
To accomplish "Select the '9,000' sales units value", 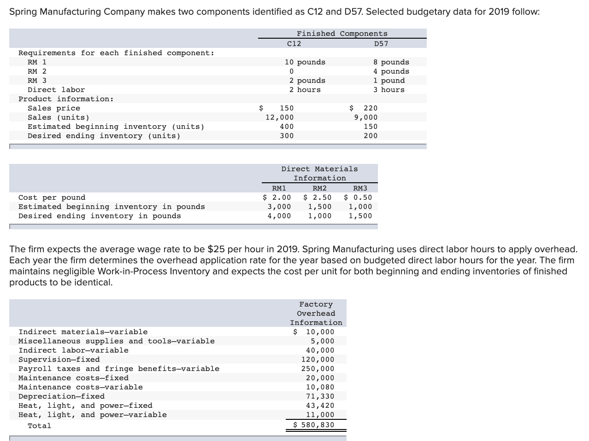I will pyautogui.click(x=365, y=117).
